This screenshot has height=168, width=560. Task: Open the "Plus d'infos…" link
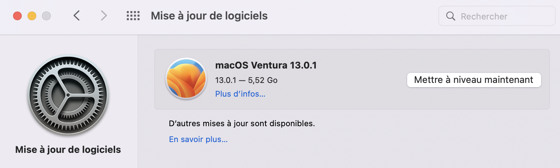240,94
